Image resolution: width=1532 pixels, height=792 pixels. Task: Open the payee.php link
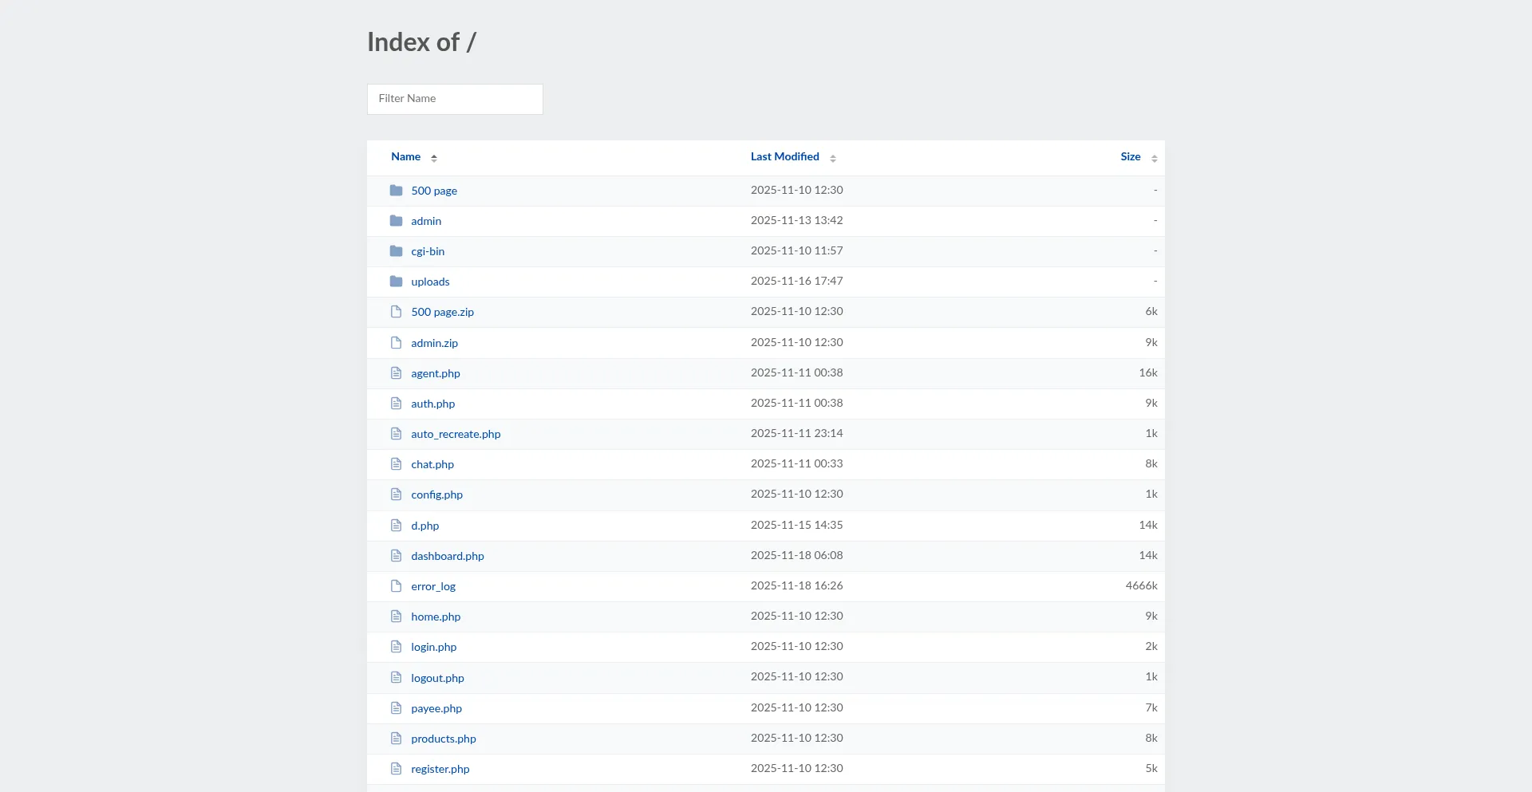tap(436, 708)
